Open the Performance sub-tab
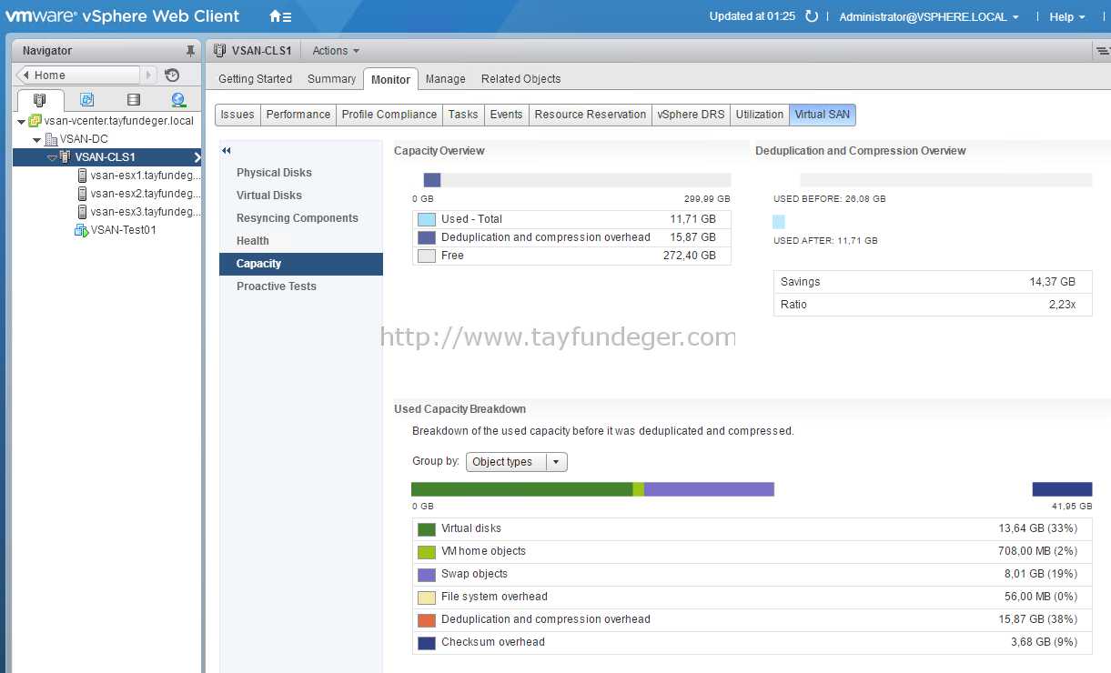The height and width of the screenshot is (673, 1111). coord(298,115)
